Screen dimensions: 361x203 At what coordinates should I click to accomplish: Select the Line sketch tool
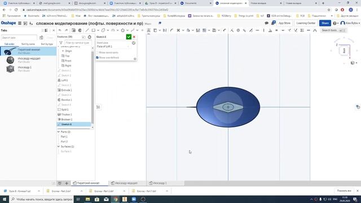pyautogui.click(x=87, y=30)
